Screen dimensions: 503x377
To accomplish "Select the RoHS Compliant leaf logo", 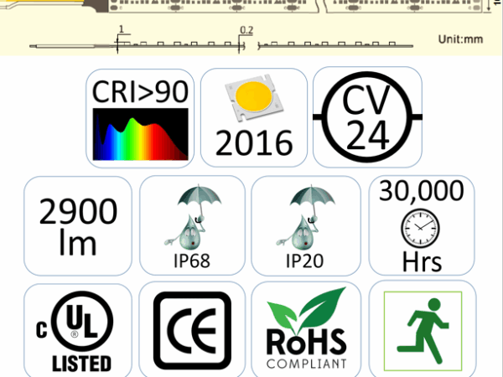I will click(305, 328).
